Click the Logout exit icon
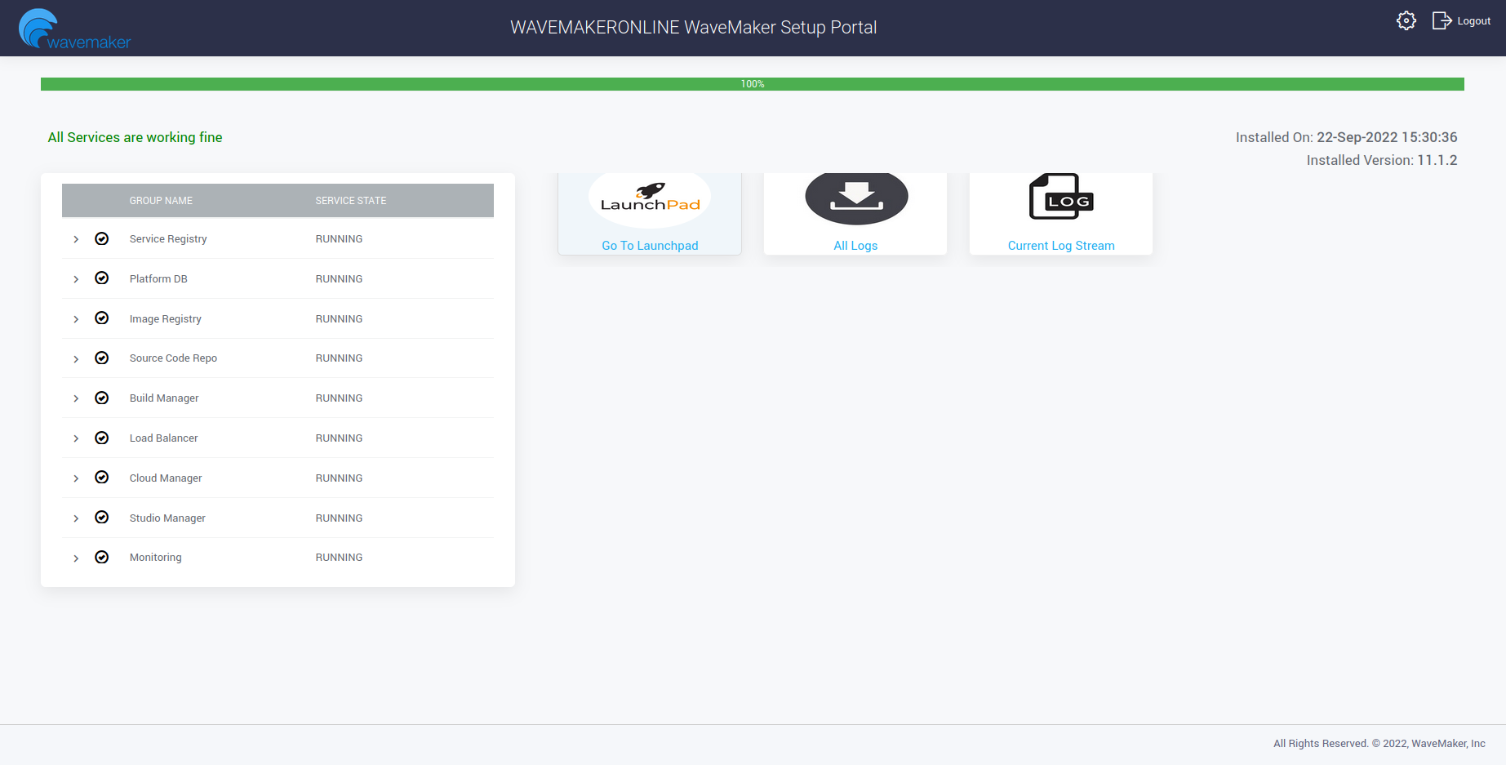The image size is (1506, 765). coord(1442,21)
